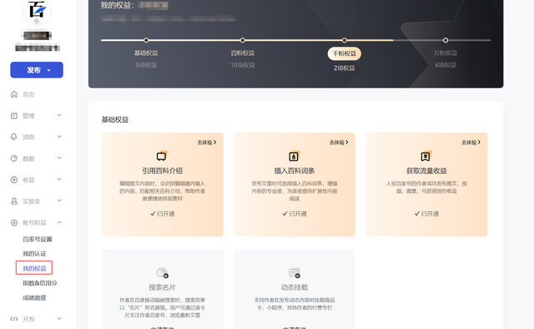Click the 插入百科词条 card icon
Image resolution: width=534 pixels, height=329 pixels.
294,156
